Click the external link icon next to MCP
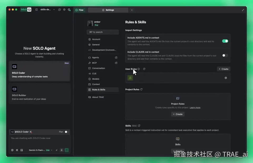 [x=116, y=63]
